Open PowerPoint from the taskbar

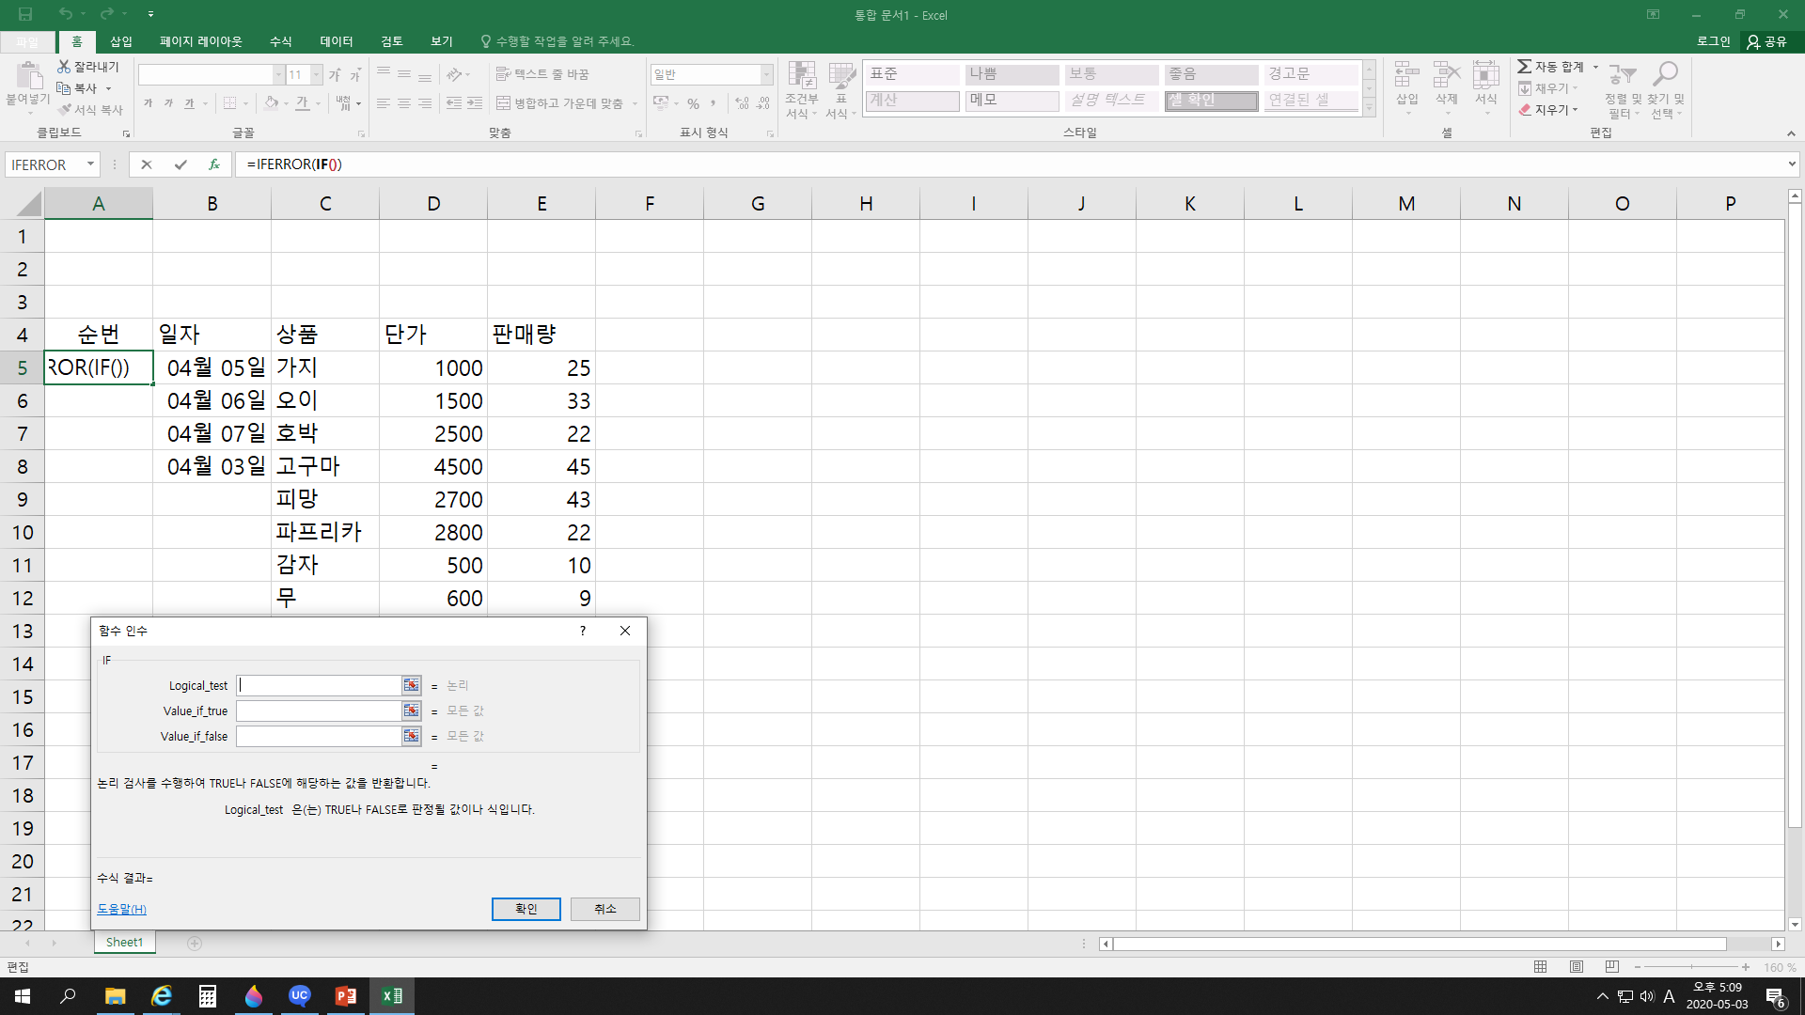coord(345,996)
